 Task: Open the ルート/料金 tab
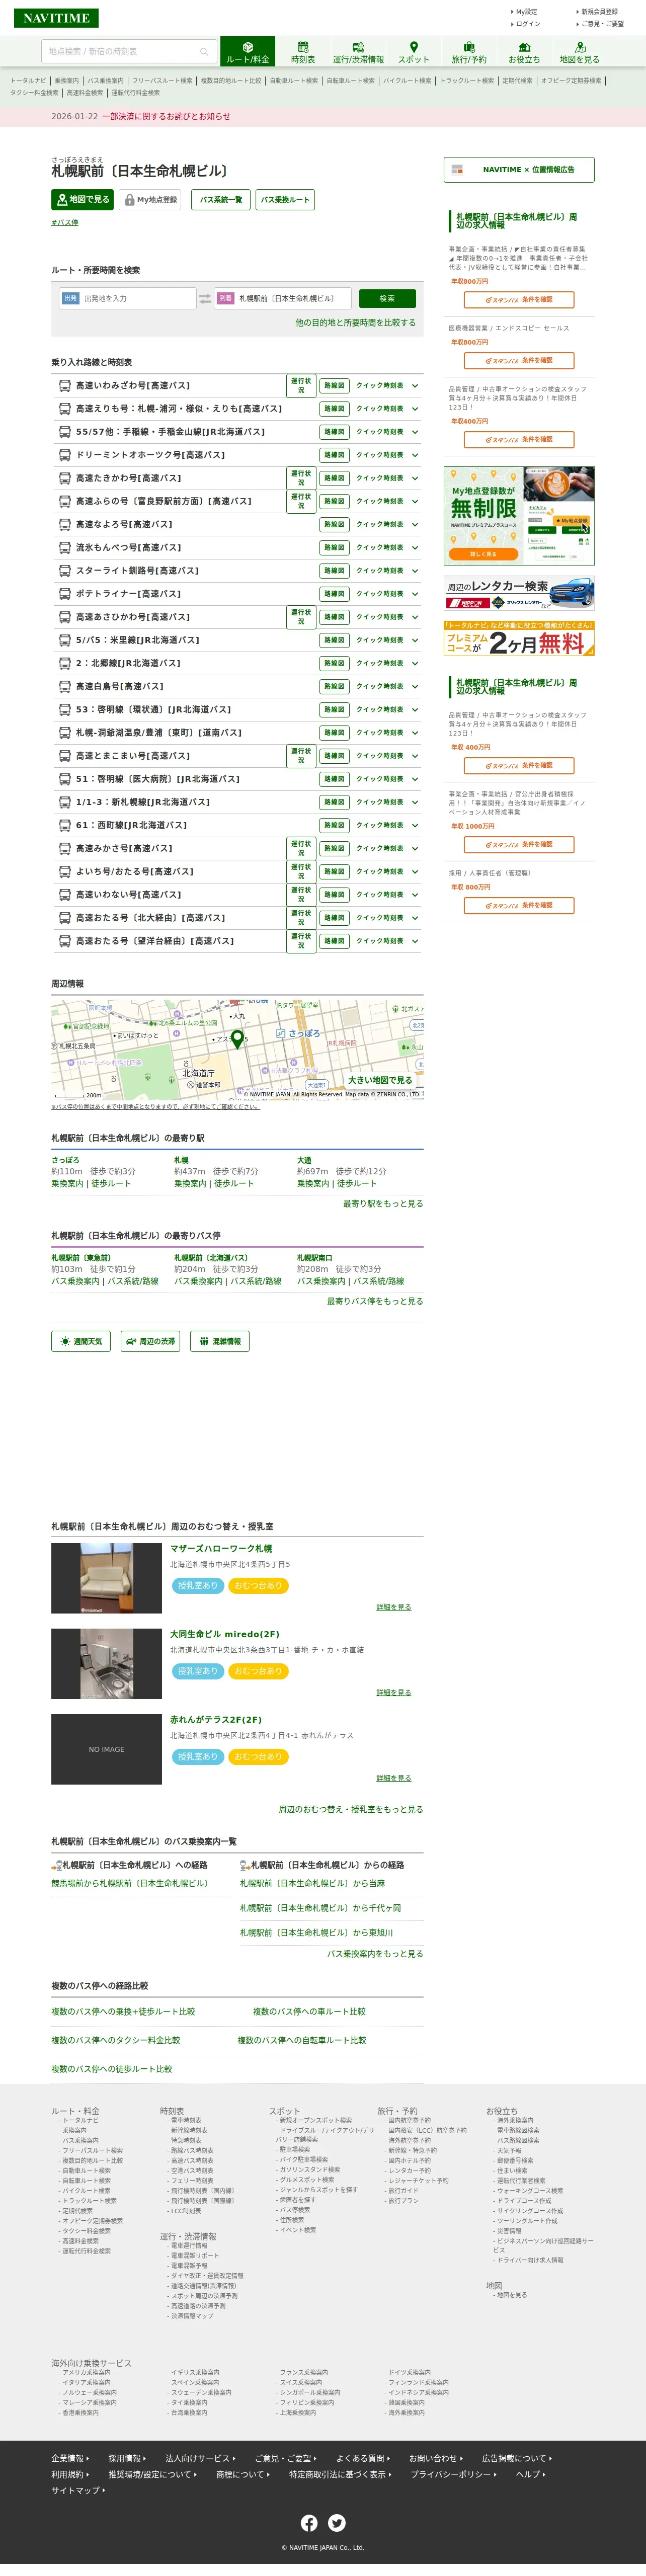click(247, 52)
